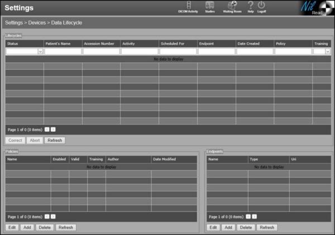Click the Logoff power icon

tap(261, 6)
